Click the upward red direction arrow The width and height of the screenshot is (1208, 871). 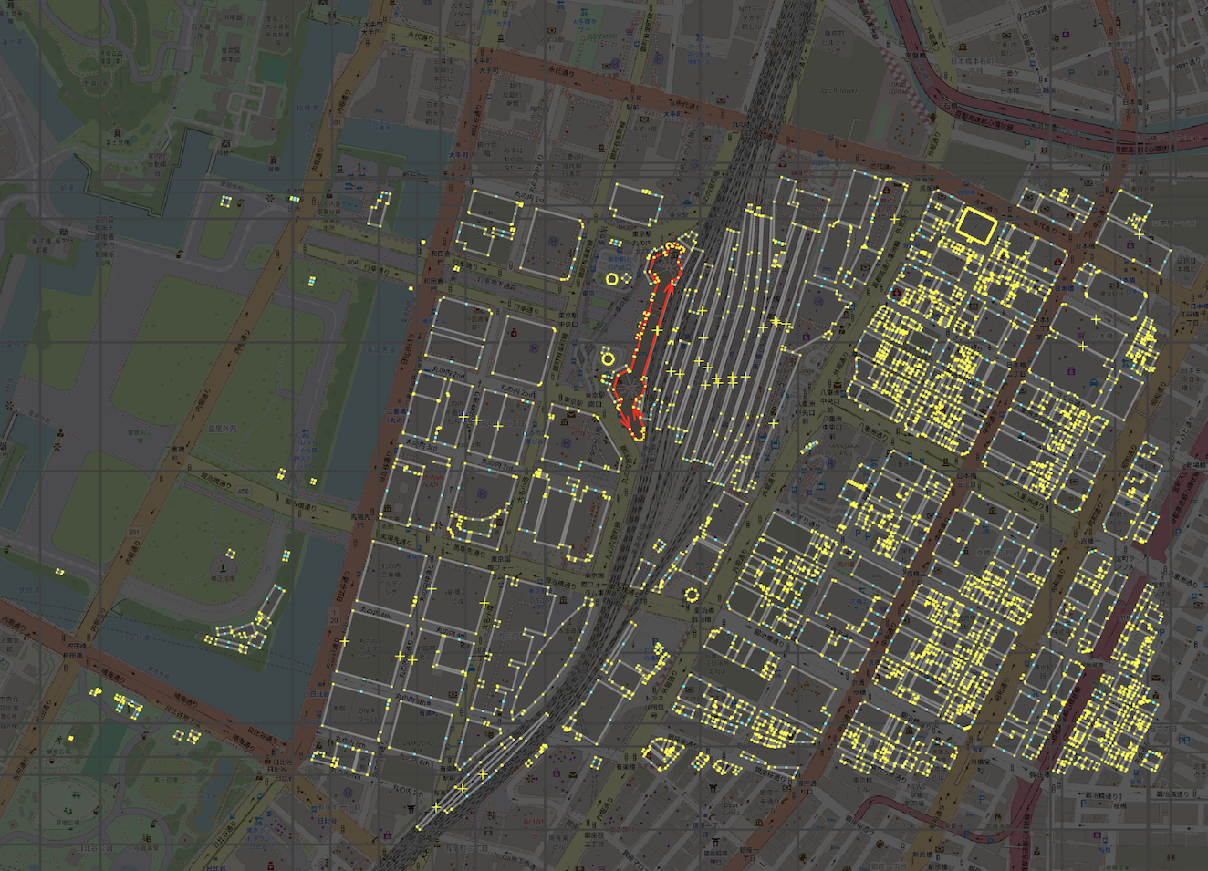(x=669, y=288)
